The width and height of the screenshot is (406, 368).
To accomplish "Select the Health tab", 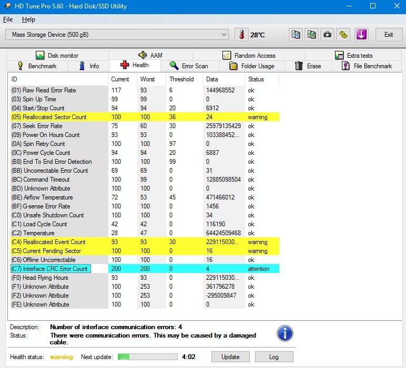I will pos(135,65).
